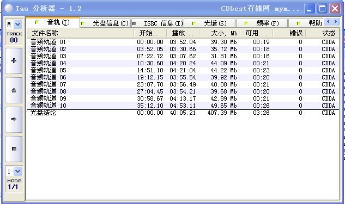Select row 音频轨道 02
Viewport: 345px width, 204px height.
(x=183, y=49)
